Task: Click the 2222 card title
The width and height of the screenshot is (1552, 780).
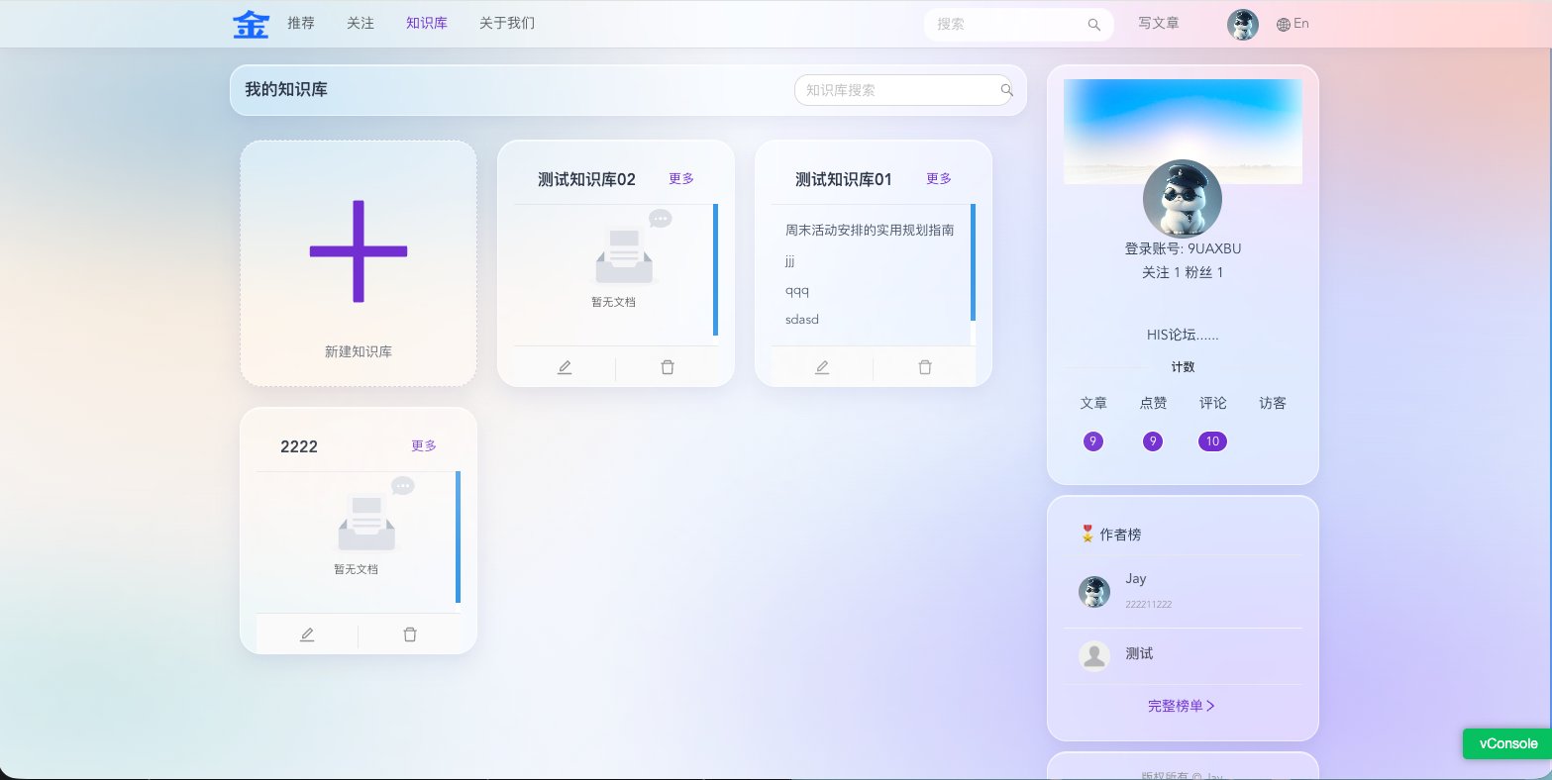Action: 299,446
